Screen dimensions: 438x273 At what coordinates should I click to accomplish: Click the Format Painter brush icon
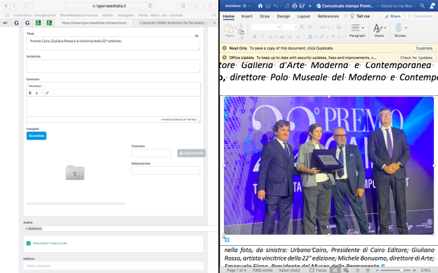[241, 38]
